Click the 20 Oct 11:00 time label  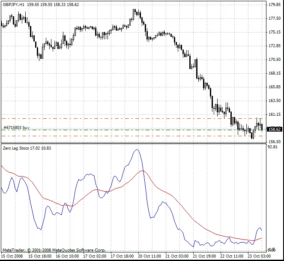149,256
